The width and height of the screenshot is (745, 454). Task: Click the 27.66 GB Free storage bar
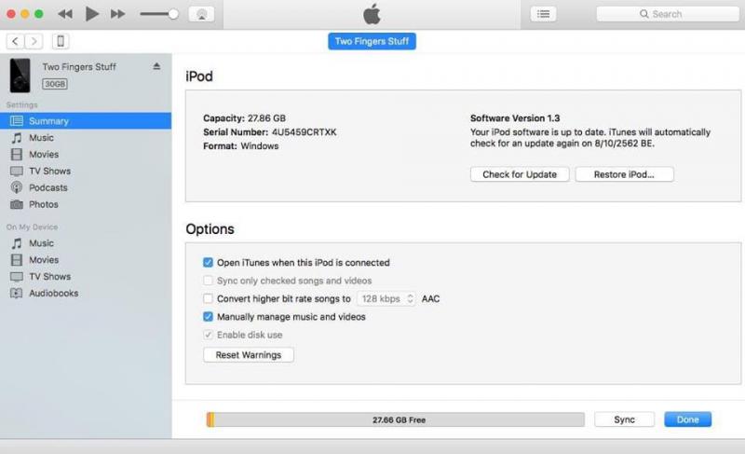pos(395,420)
